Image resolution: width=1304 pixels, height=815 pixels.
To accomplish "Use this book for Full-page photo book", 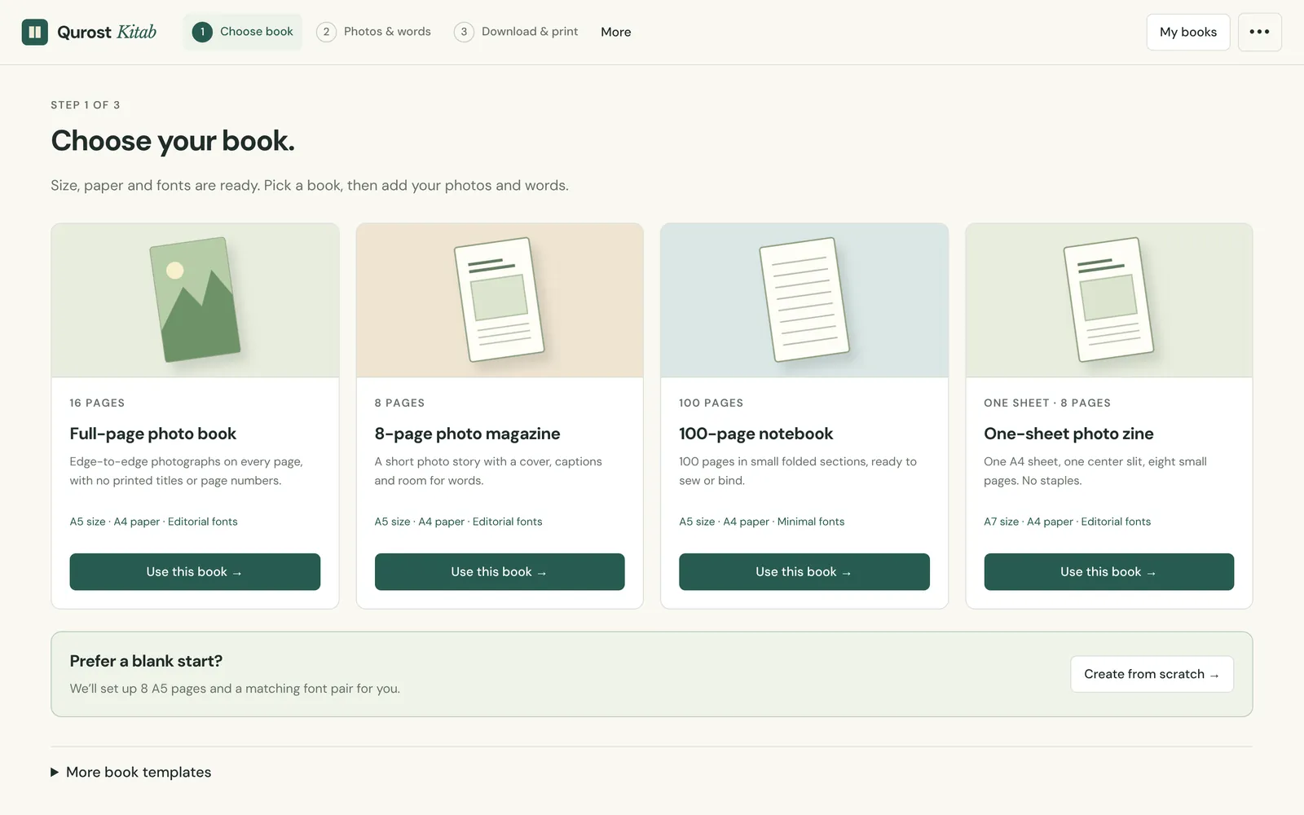I will pos(195,571).
